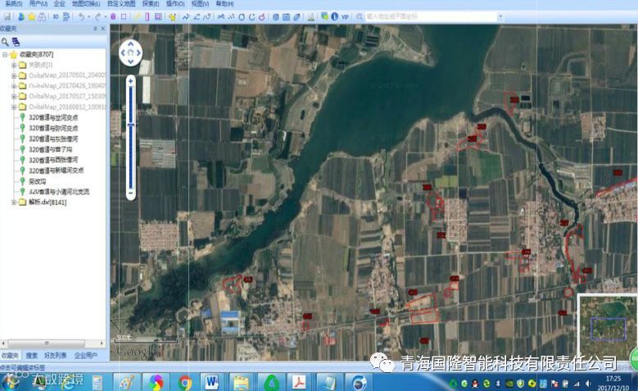Select the rectangle drawing tool icon
Image resolution: width=638 pixels, height=391 pixels.
[124, 16]
